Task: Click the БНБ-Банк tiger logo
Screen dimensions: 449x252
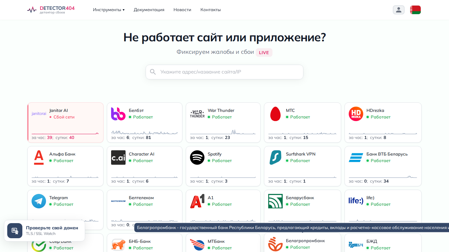Action: click(x=118, y=245)
